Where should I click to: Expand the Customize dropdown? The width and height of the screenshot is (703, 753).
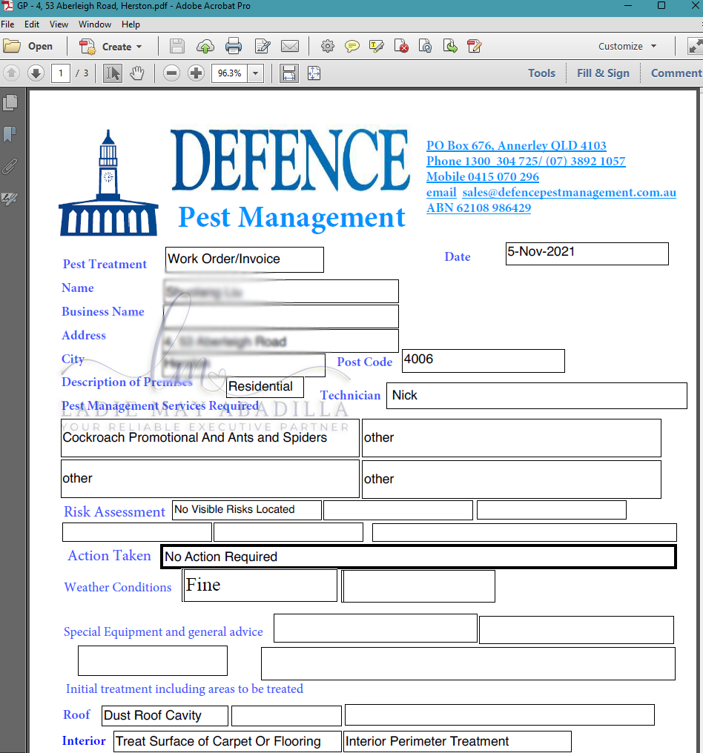point(627,46)
